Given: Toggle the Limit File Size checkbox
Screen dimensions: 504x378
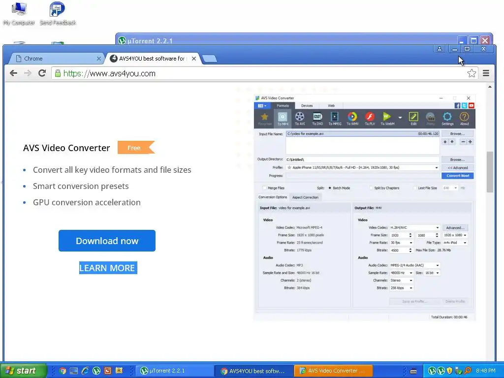Looking at the screenshot, I should coord(415,188).
